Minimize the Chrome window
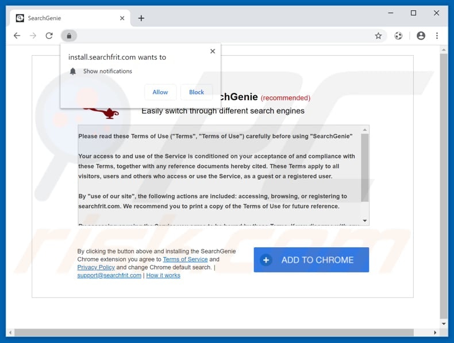Screen dimensions: 454x343 (391, 13)
